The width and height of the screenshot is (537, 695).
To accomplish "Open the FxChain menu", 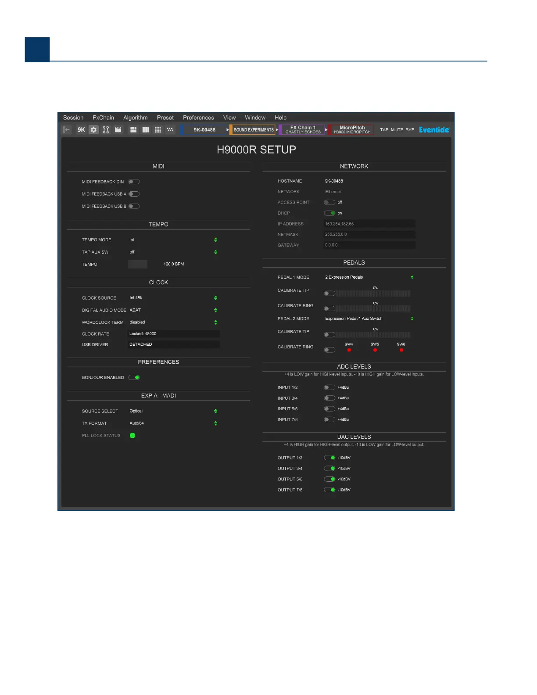I will click(103, 118).
